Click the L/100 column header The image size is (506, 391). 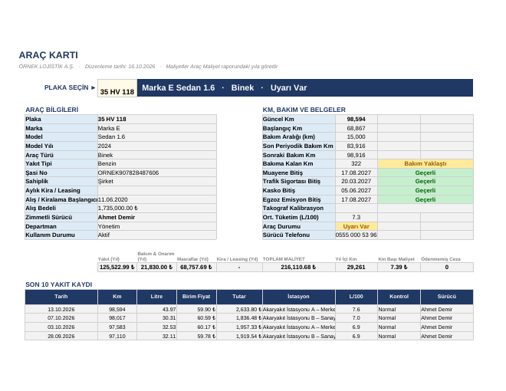[356, 297]
